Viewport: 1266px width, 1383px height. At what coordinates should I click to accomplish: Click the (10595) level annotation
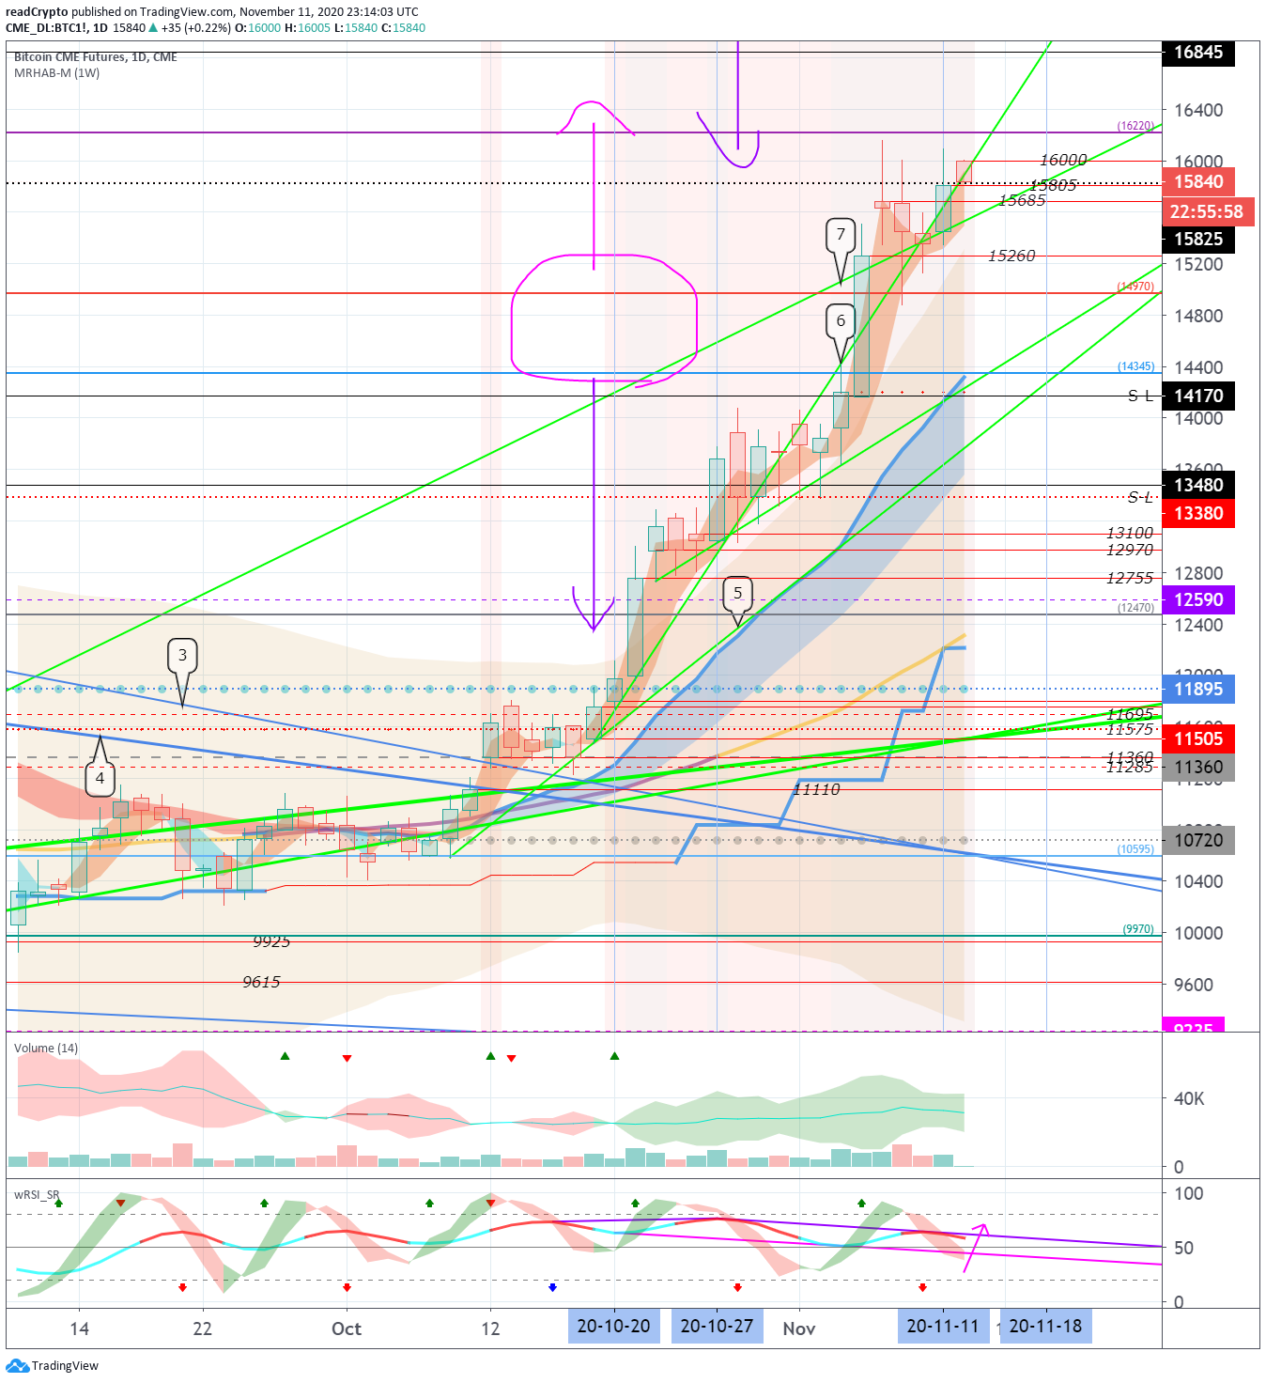click(x=1135, y=848)
